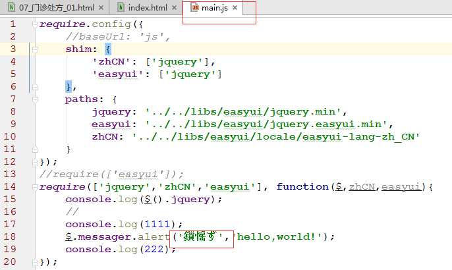The height and width of the screenshot is (270, 452).
Task: Click the underlined 'easyui' function parameter on line 14
Action: [x=401, y=187]
